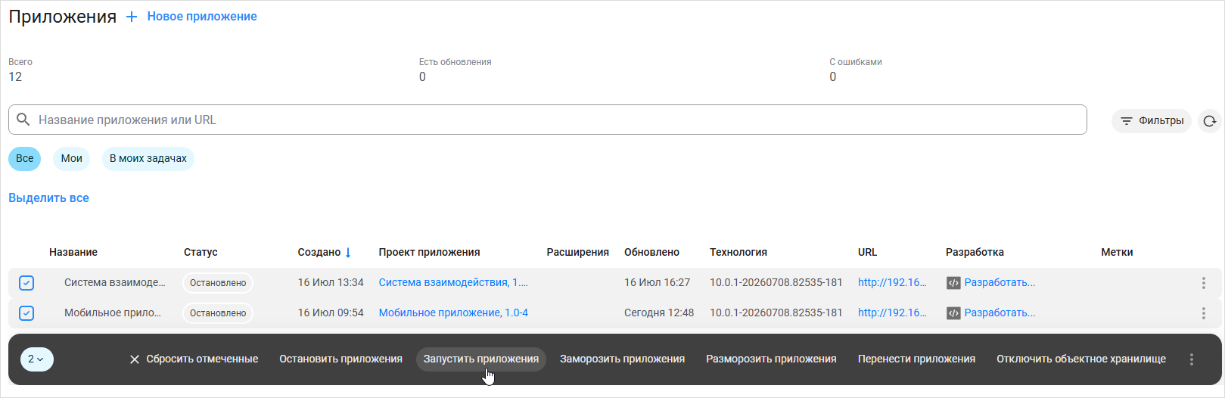Viewport: 1225px width, 398px height.
Task: Click Разморозить приложения button
Action: pyautogui.click(x=771, y=359)
